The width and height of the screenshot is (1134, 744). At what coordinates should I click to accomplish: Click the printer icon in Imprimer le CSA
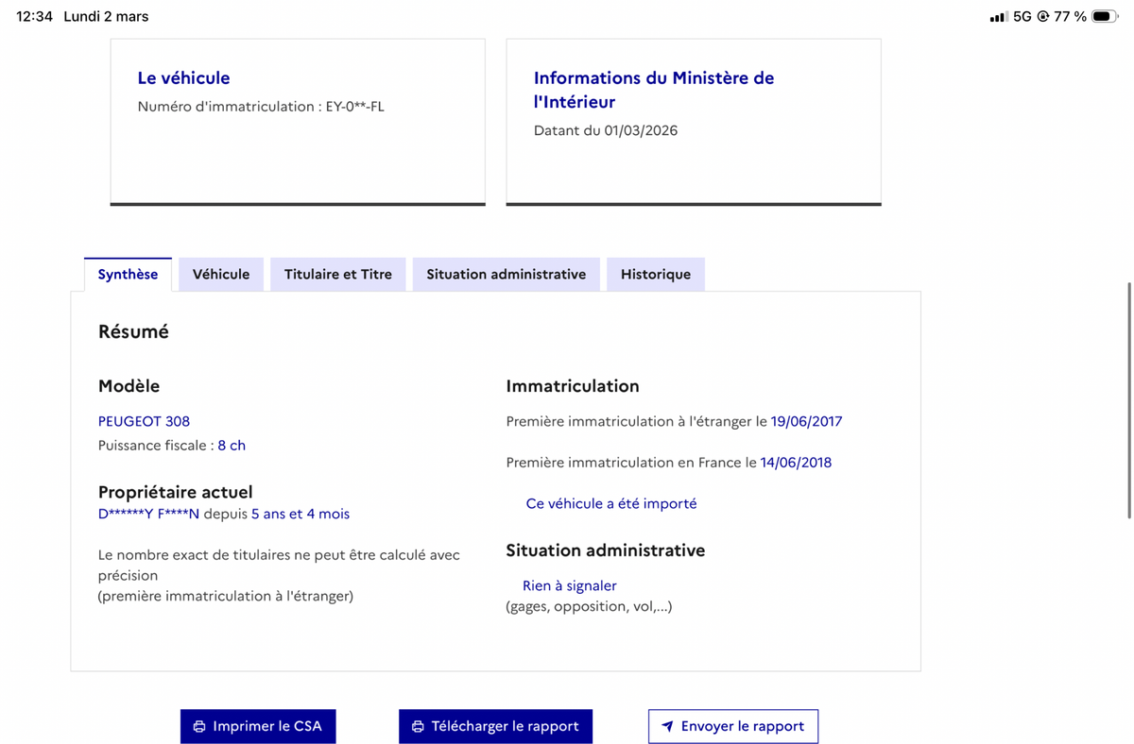pos(199,726)
